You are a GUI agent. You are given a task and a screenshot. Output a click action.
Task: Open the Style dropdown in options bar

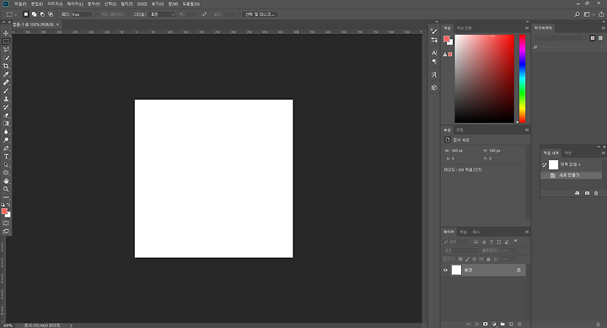click(x=161, y=14)
